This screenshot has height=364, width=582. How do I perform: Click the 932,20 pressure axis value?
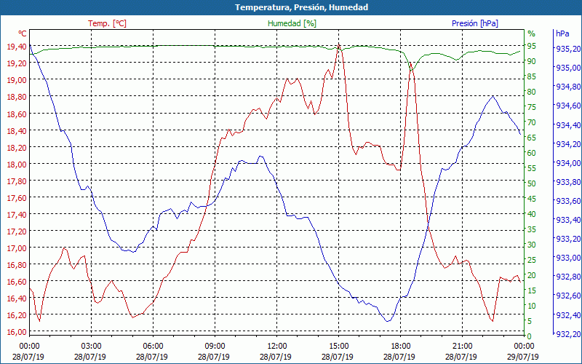coord(568,334)
